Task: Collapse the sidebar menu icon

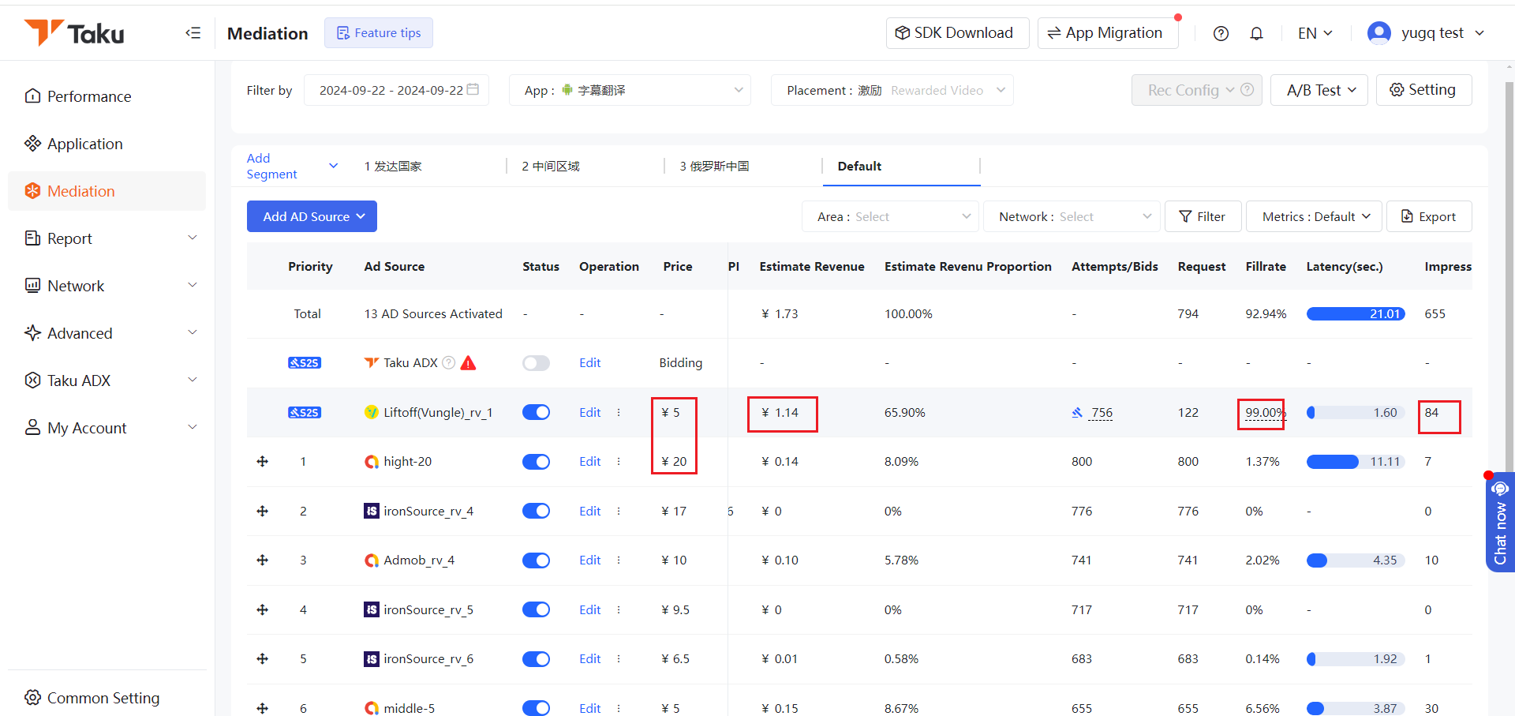Action: (x=193, y=33)
